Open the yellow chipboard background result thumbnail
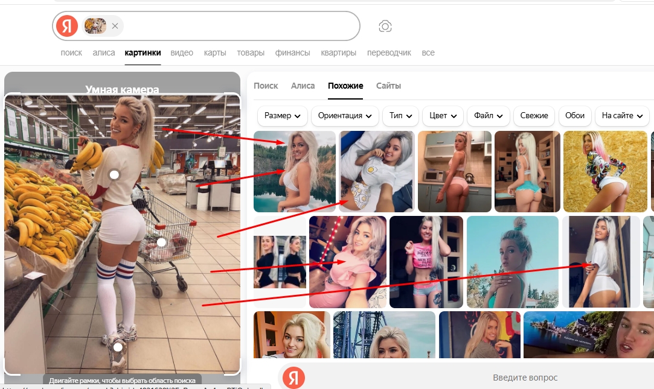 [605, 172]
